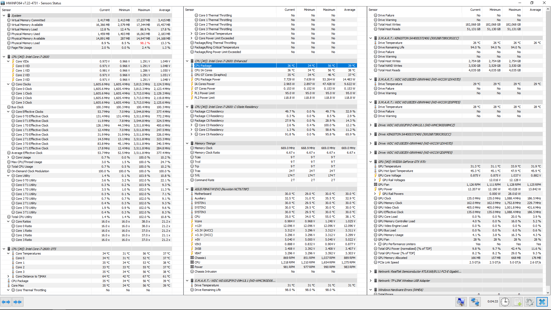Click the shrink-columns inward arrows button
This screenshot has height=310, width=551.
(x=17, y=302)
